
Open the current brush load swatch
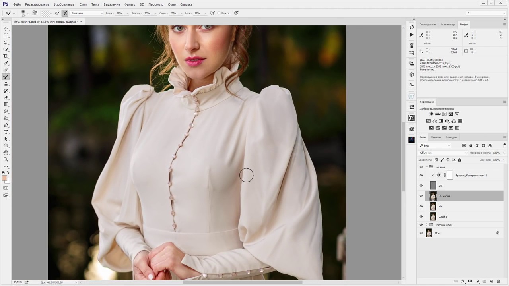click(x=46, y=13)
